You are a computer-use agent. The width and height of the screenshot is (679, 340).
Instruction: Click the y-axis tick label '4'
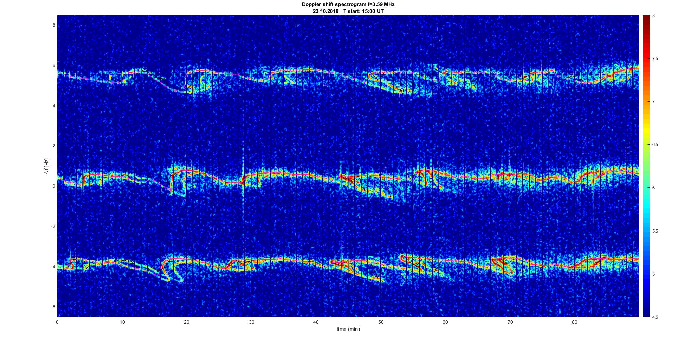click(x=54, y=106)
